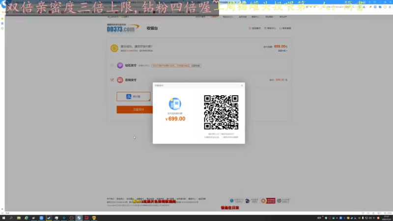
Task: Switch to the Sogou browser taskbar icon
Action: (x=79, y=218)
